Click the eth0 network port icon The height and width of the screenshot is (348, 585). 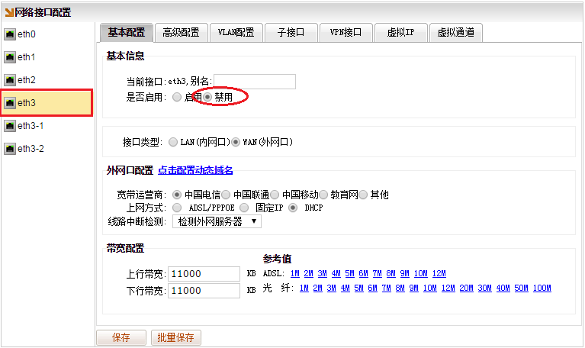(x=10, y=35)
